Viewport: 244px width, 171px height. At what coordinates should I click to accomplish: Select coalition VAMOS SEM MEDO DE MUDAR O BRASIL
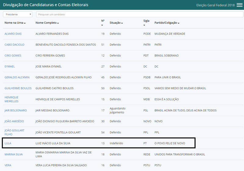click(180, 88)
